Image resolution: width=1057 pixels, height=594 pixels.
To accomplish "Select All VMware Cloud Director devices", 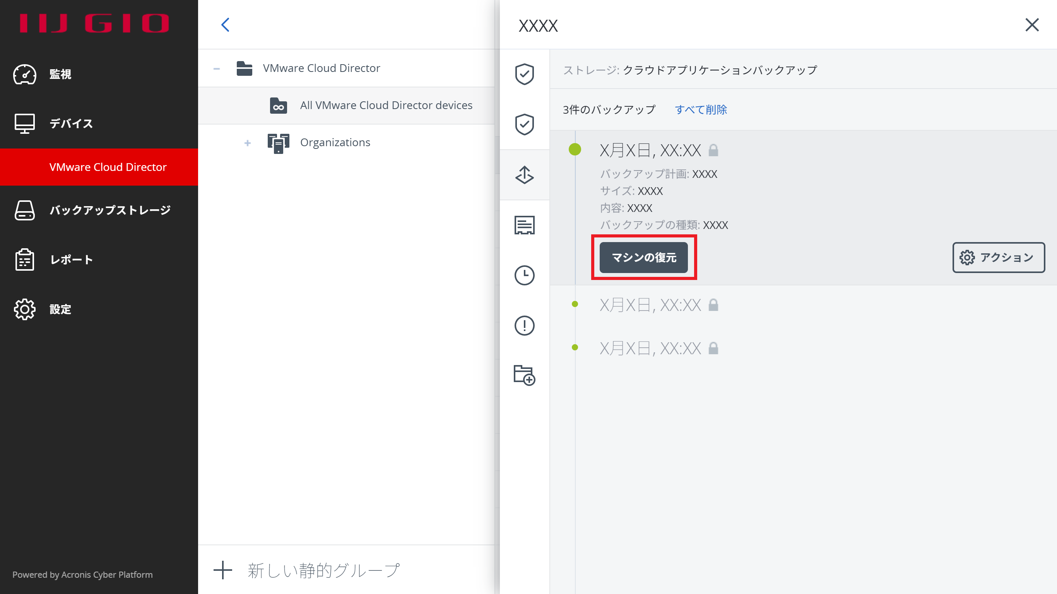I will 386,106.
